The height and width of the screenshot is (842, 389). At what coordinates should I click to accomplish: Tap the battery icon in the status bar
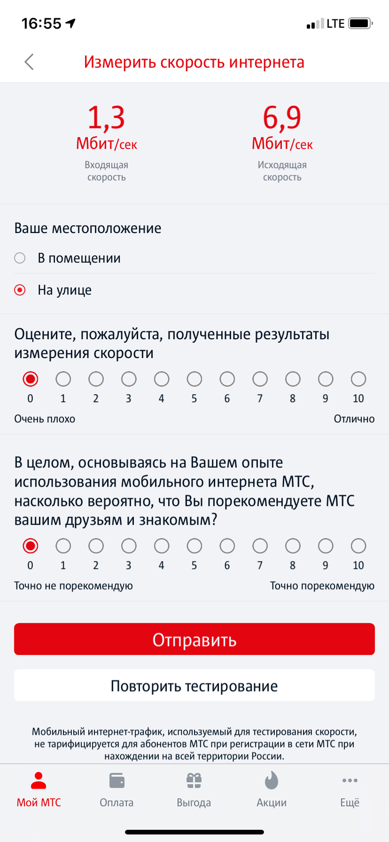[x=361, y=24]
